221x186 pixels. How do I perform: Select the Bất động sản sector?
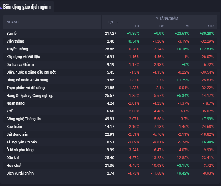coord(18,134)
